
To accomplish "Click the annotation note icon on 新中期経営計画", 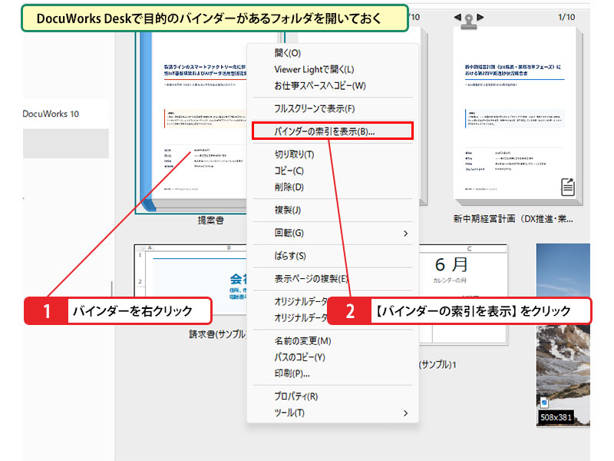I will [x=567, y=187].
